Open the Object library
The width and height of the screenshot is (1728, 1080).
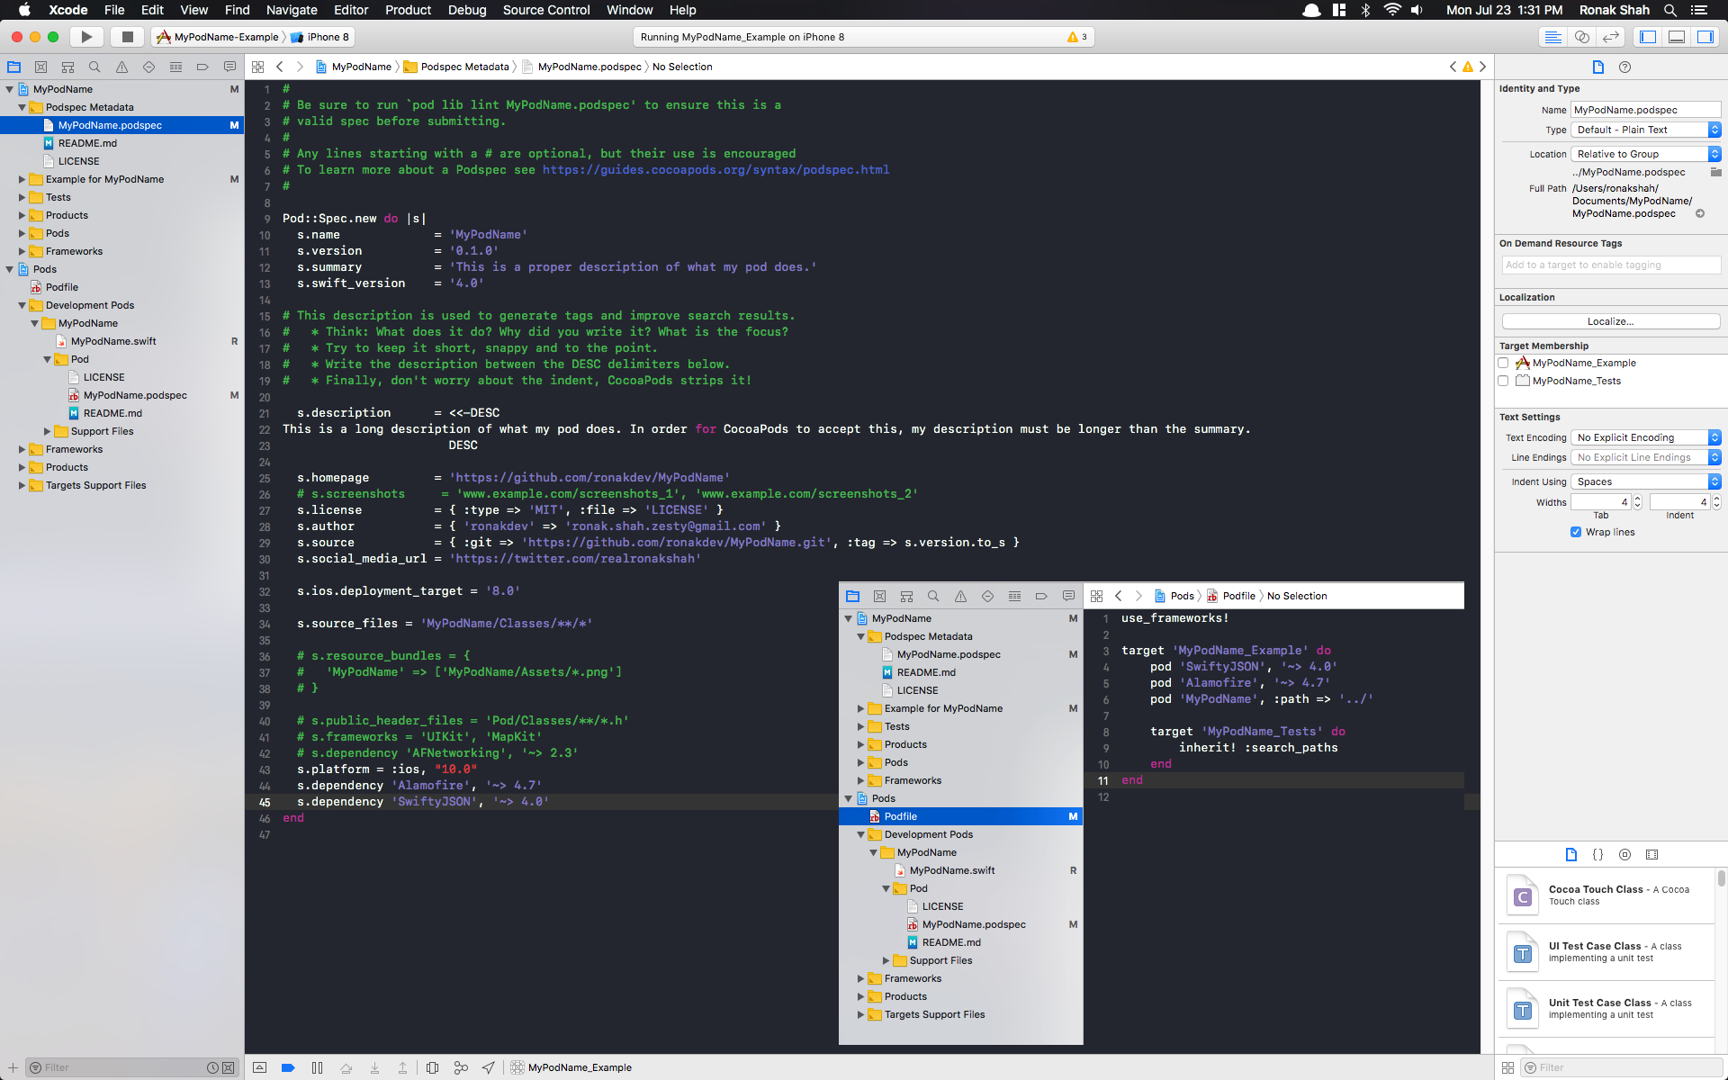click(x=1624, y=854)
